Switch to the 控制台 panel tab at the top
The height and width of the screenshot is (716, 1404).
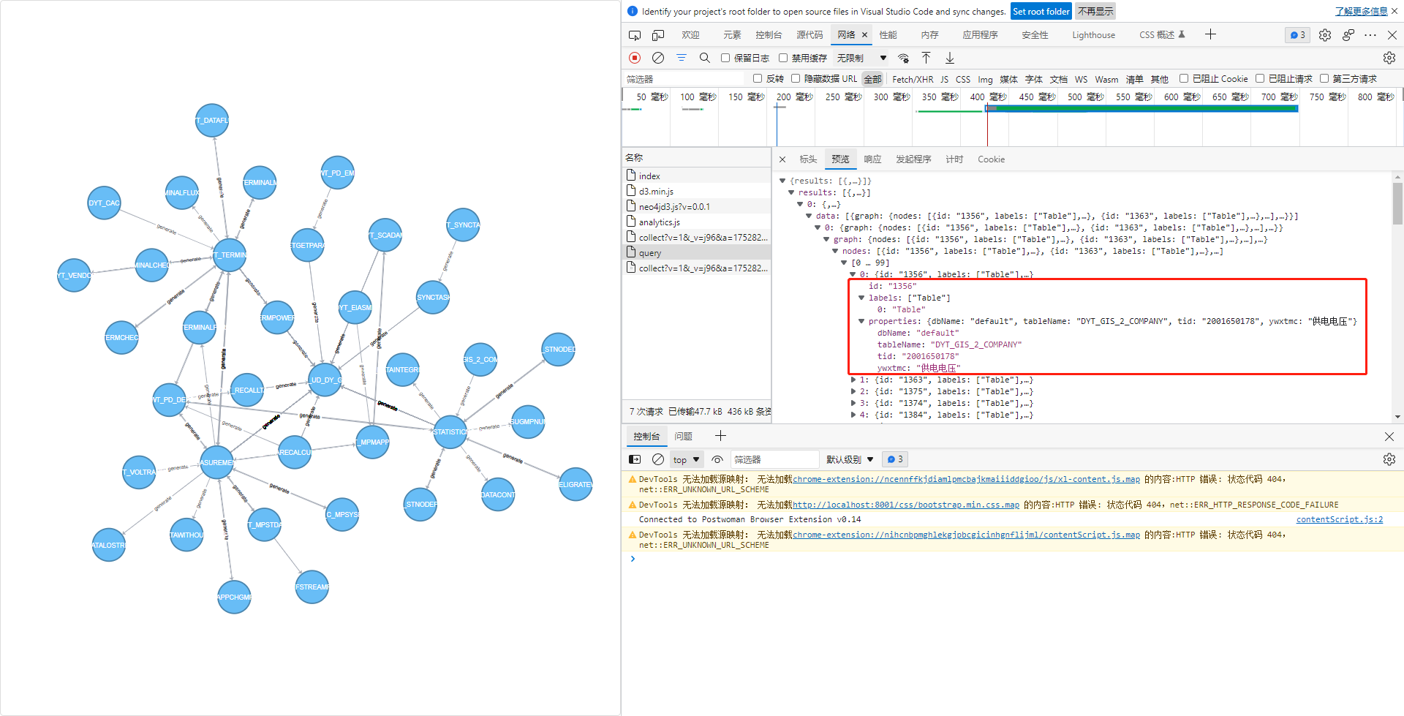[769, 35]
